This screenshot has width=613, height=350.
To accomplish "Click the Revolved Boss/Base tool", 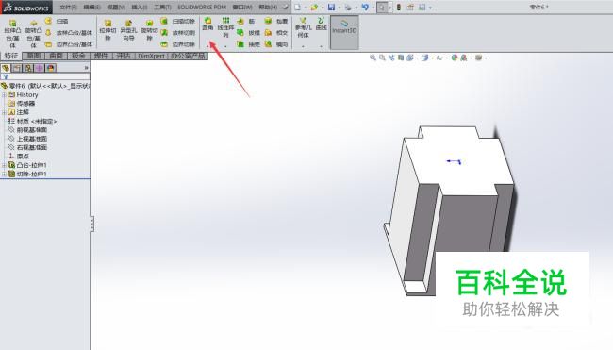I will [33, 33].
